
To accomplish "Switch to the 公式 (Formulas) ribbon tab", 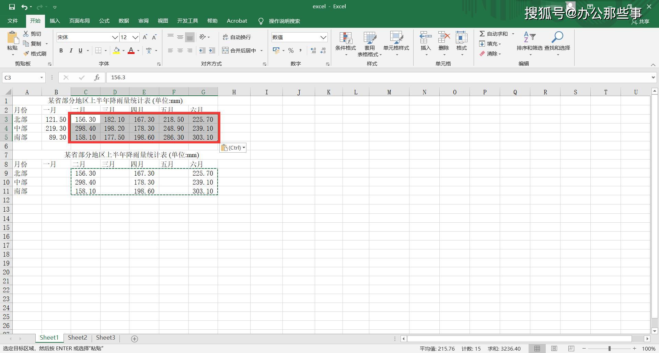I will [104, 21].
